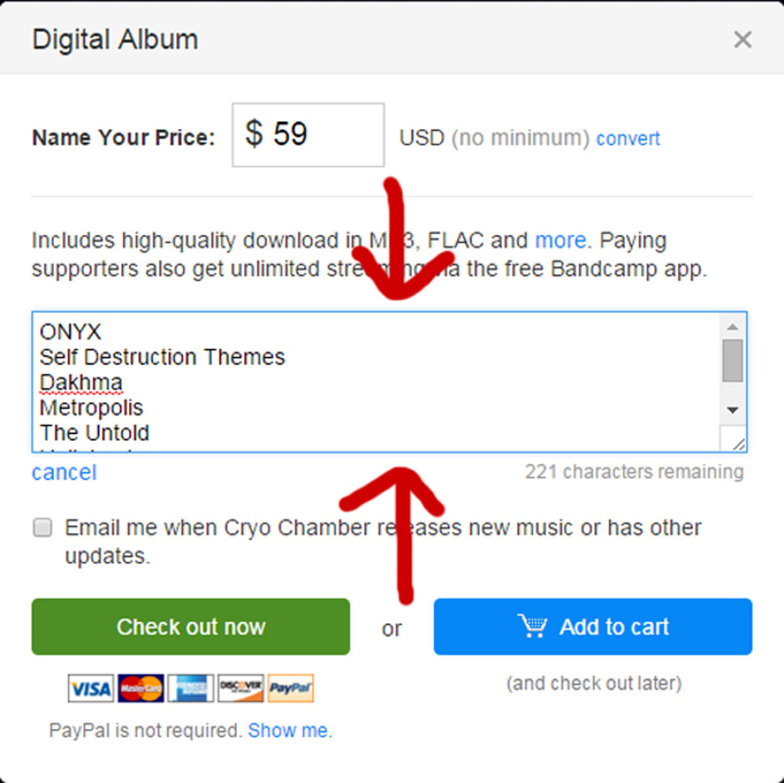Screen dimensions: 784x783
Task: Click the message box scrollbar thumb
Action: (x=732, y=360)
